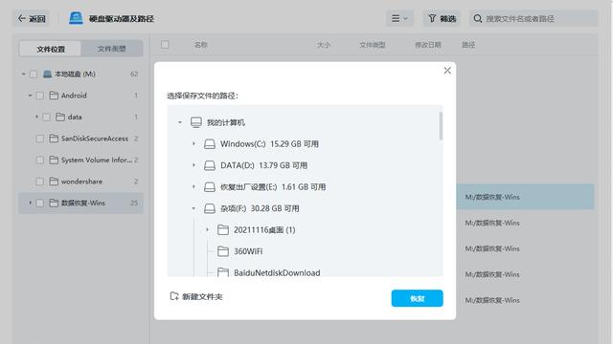Expand the 20211116桌面 (1) folder

coord(207,229)
